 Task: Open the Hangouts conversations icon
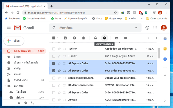point(26,103)
